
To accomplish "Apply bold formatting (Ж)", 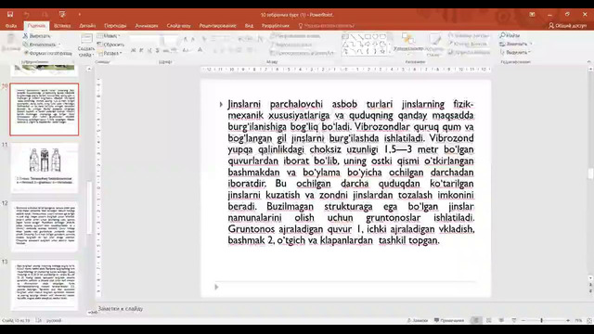I will [133, 50].
